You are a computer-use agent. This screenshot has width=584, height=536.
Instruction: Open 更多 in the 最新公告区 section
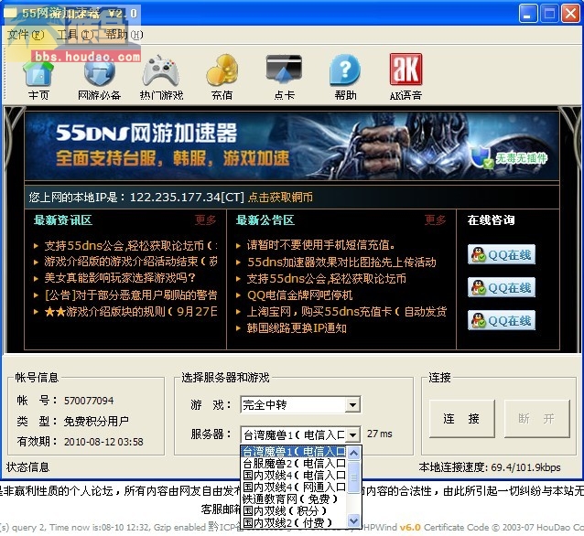click(x=435, y=220)
